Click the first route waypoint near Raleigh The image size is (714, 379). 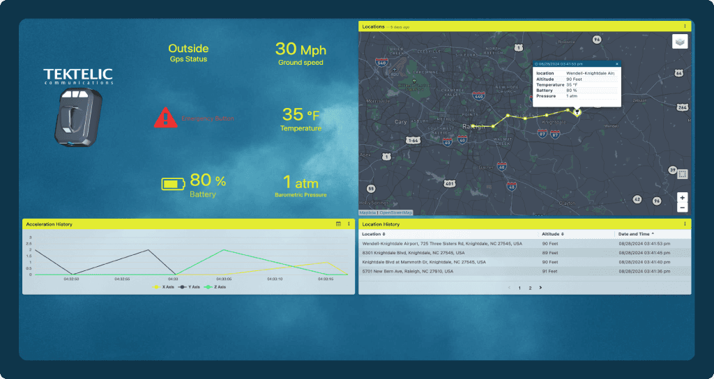(x=473, y=126)
